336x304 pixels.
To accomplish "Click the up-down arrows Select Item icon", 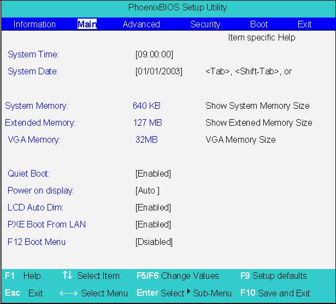I will click(67, 275).
